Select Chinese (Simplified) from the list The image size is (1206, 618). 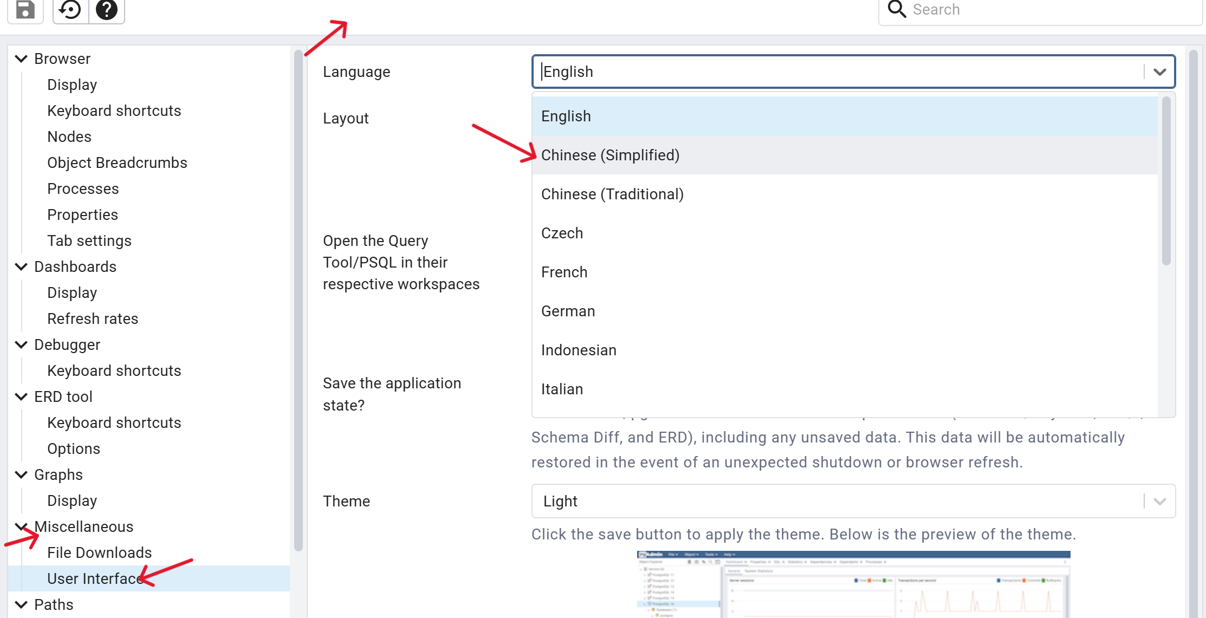coord(610,155)
